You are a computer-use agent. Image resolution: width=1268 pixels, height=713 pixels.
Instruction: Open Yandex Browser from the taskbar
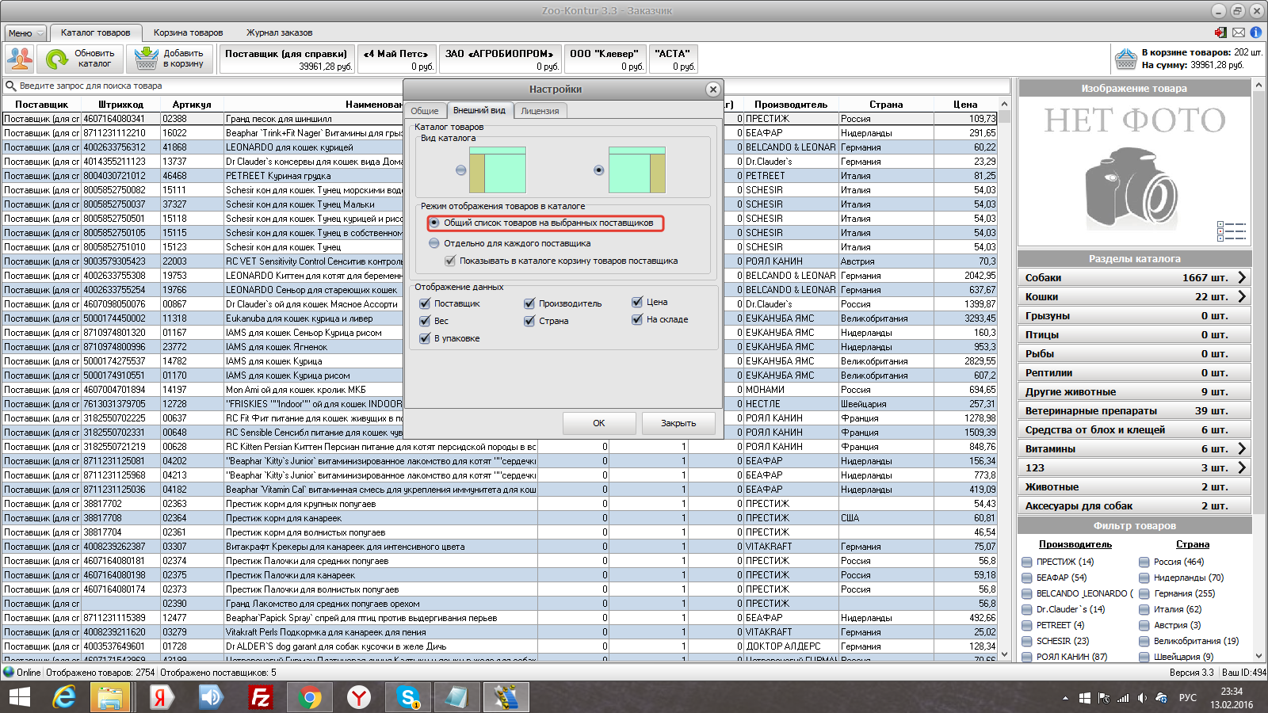pos(359,697)
